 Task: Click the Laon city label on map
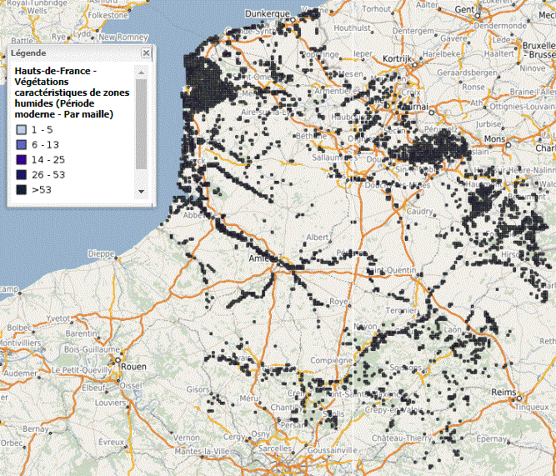pyautogui.click(x=452, y=329)
